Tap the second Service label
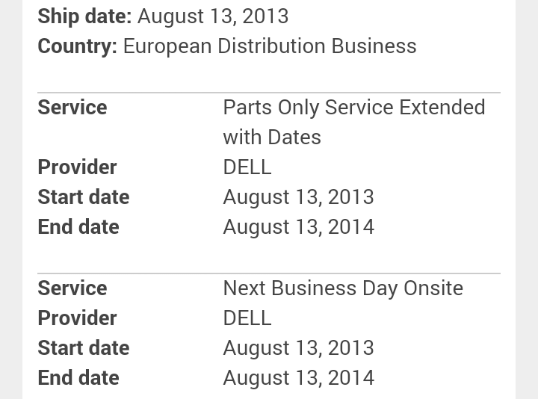The width and height of the screenshot is (538, 399). [x=72, y=288]
